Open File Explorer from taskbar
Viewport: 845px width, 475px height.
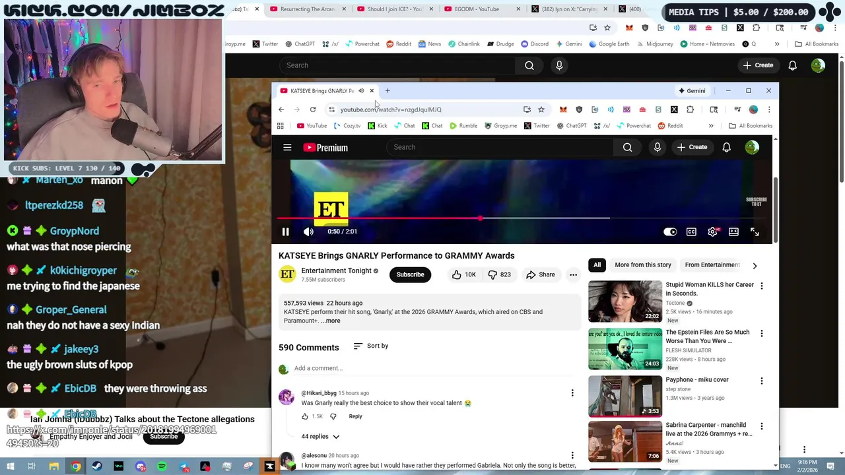point(54,466)
